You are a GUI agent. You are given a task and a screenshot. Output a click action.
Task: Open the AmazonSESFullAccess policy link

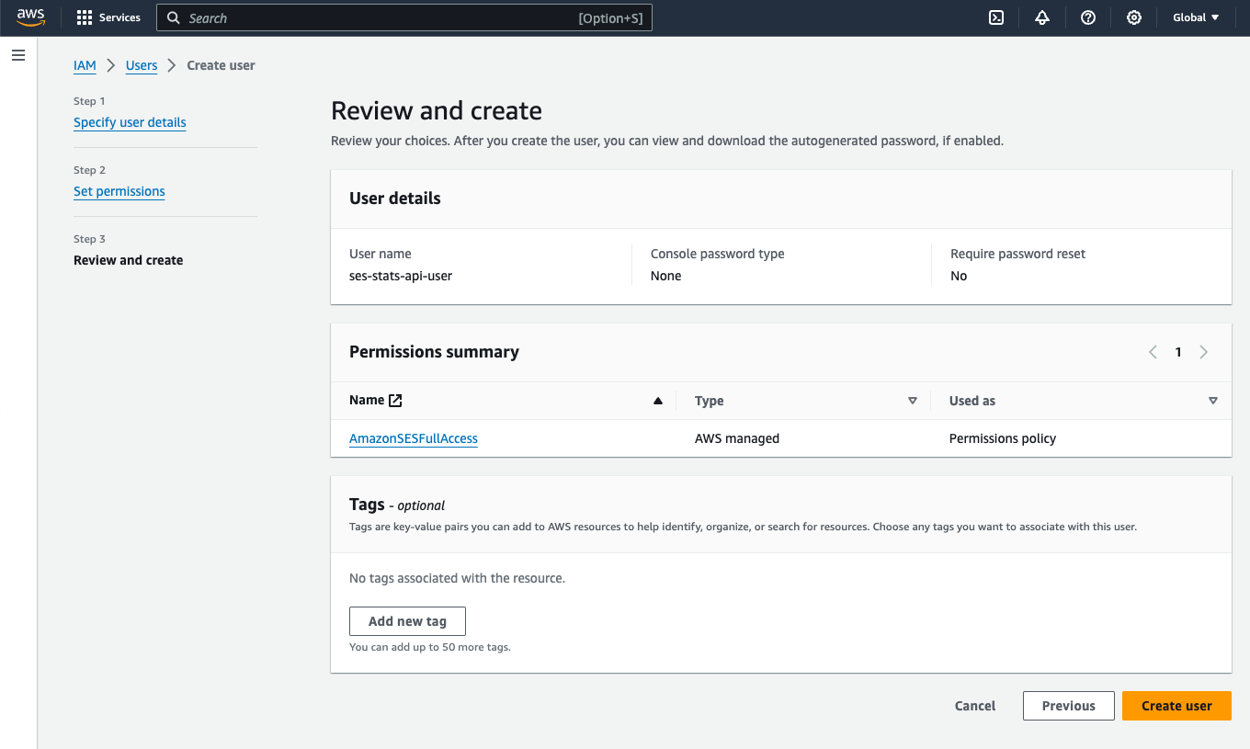[x=414, y=438]
